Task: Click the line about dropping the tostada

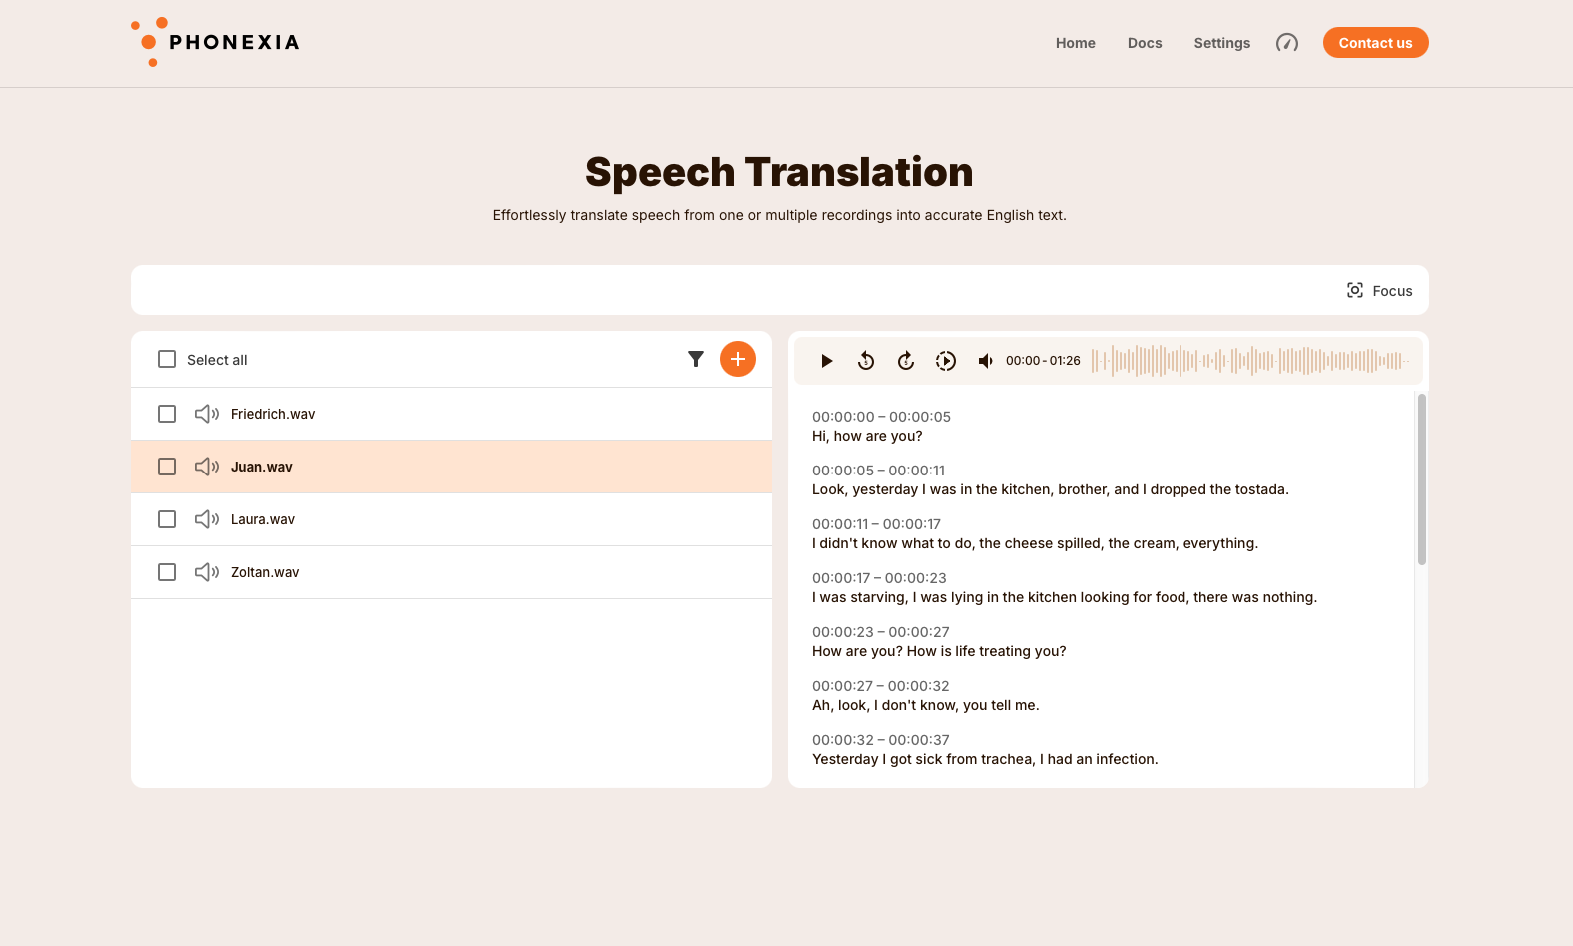Action: tap(1051, 489)
